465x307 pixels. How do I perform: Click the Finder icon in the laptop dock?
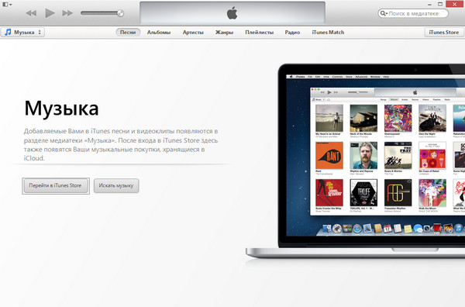point(326,229)
